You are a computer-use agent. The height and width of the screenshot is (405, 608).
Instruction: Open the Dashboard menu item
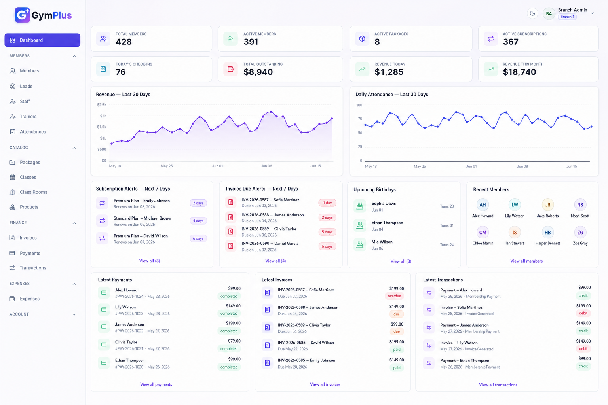point(42,40)
